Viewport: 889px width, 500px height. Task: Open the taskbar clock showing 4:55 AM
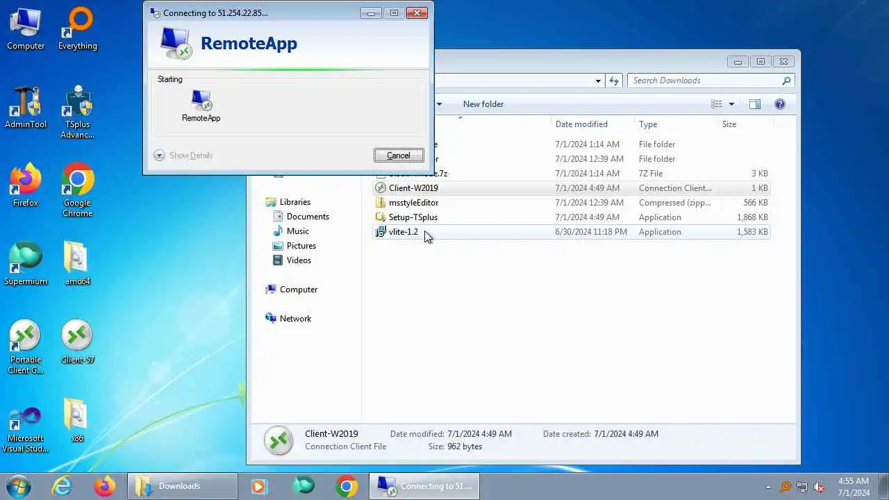pyautogui.click(x=854, y=487)
